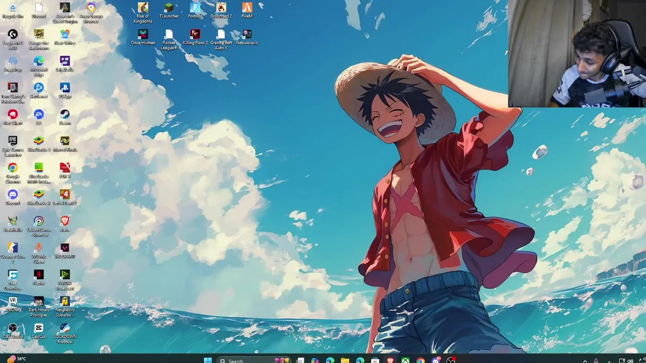Viewport: 646px width, 363px height.
Task: Launch the Brawlhalla desktop icon
Action: click(x=13, y=224)
